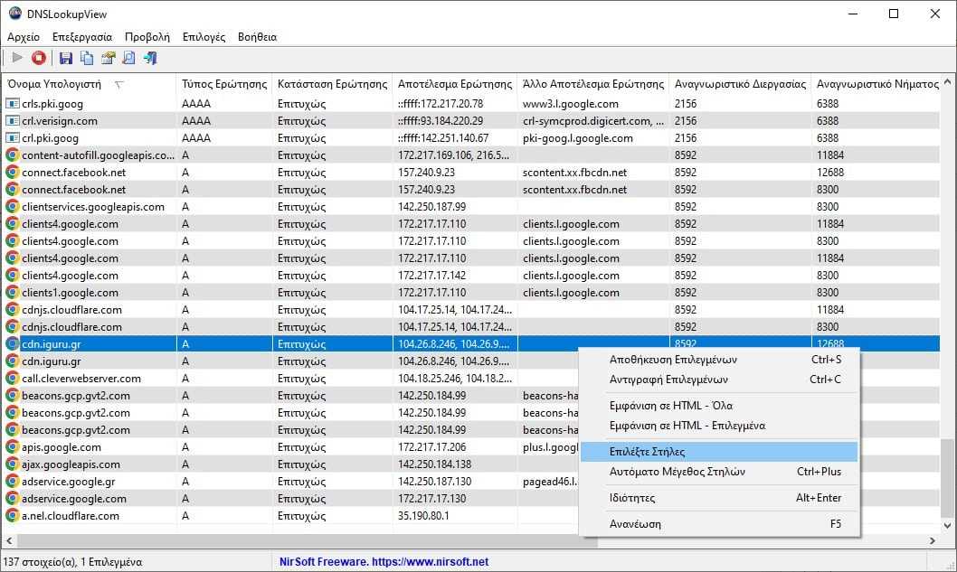Click Chrome icon beside clients1.google.com

pyautogui.click(x=12, y=293)
